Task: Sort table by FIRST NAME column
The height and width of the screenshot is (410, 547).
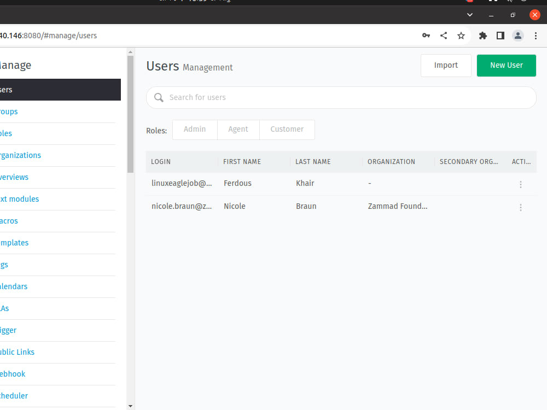Action: pyautogui.click(x=242, y=162)
